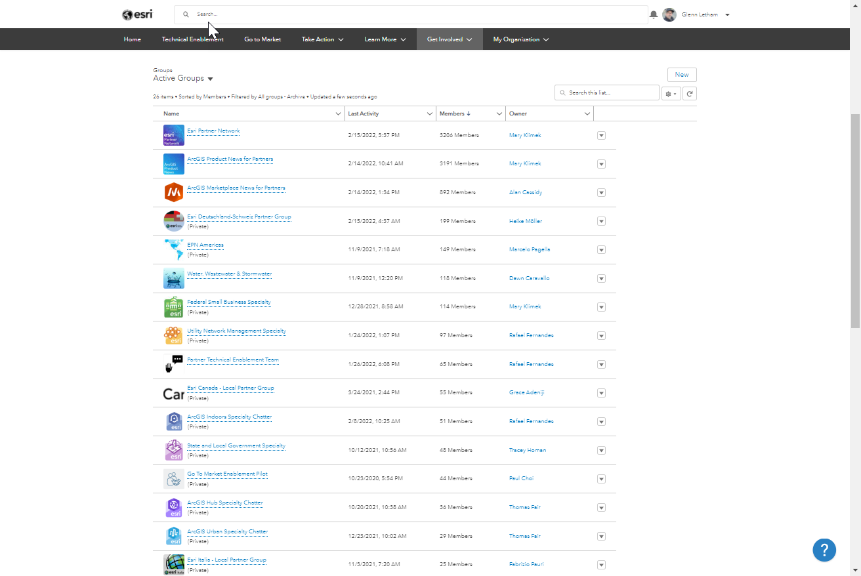Open the notification bell

[x=653, y=14]
